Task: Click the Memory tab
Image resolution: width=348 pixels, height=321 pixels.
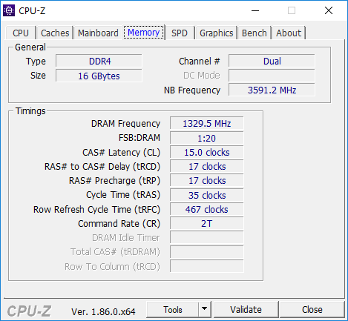Action: click(x=144, y=33)
